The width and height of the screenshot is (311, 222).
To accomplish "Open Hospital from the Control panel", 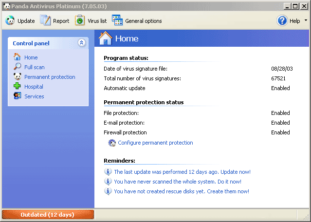I will point(34,87).
